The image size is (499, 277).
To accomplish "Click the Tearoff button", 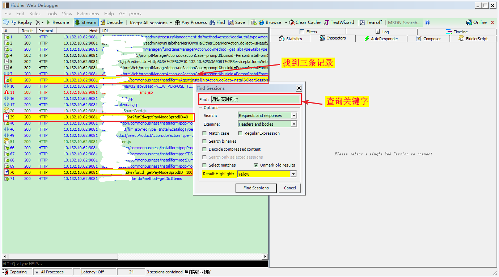I will [x=371, y=22].
